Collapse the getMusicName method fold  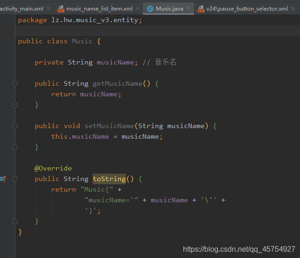click(x=15, y=83)
